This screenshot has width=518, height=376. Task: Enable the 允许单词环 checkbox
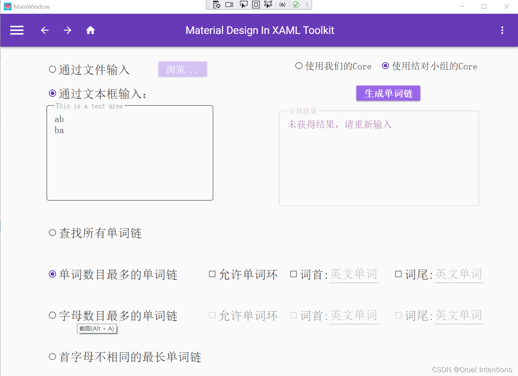pyautogui.click(x=212, y=274)
